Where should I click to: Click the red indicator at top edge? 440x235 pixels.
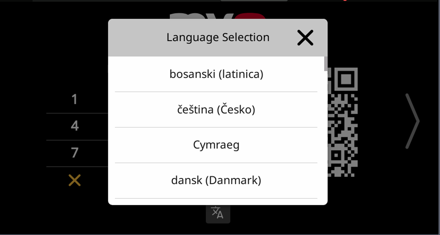(345, 0)
